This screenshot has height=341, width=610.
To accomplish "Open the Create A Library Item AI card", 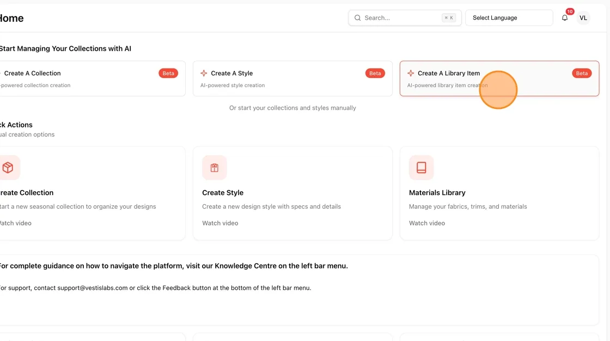I will (x=499, y=78).
